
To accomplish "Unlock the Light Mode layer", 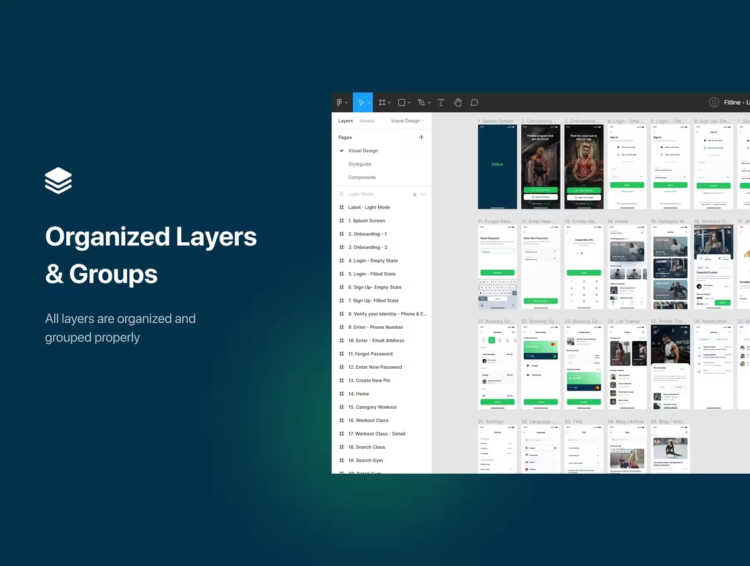I will pyautogui.click(x=414, y=194).
